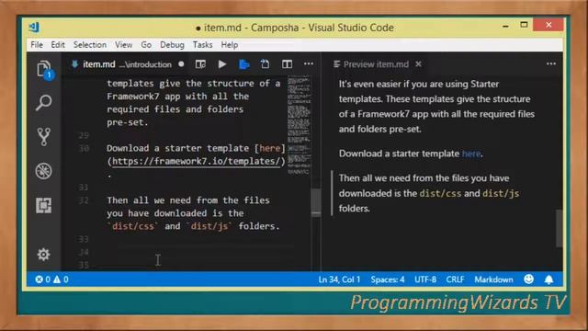Open the View menu
Image resolution: width=588 pixels, height=331 pixels.
[123, 45]
